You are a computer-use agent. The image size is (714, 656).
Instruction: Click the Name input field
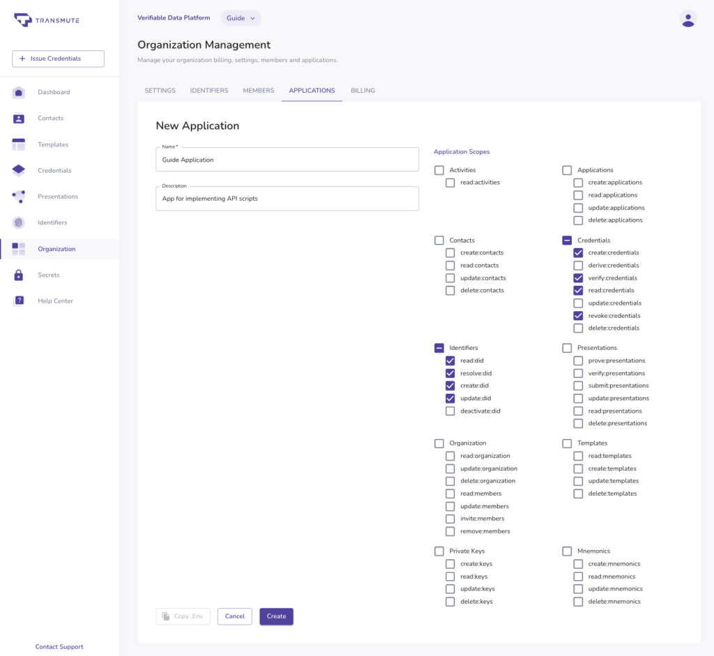tap(287, 160)
